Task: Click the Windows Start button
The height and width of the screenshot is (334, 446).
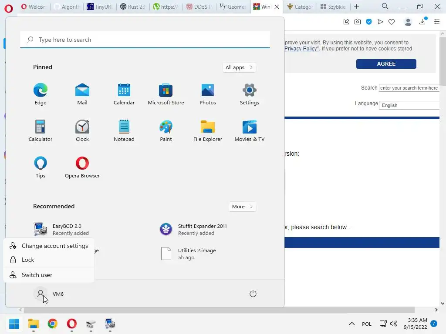Action: [14, 324]
